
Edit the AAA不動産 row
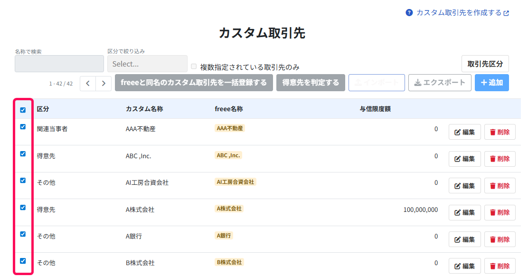[x=465, y=132]
